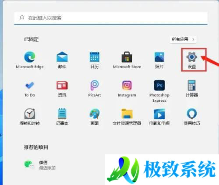This screenshot has height=185, width=219.
Task: Click the 所有应用 all apps button
Action: pyautogui.click(x=183, y=39)
